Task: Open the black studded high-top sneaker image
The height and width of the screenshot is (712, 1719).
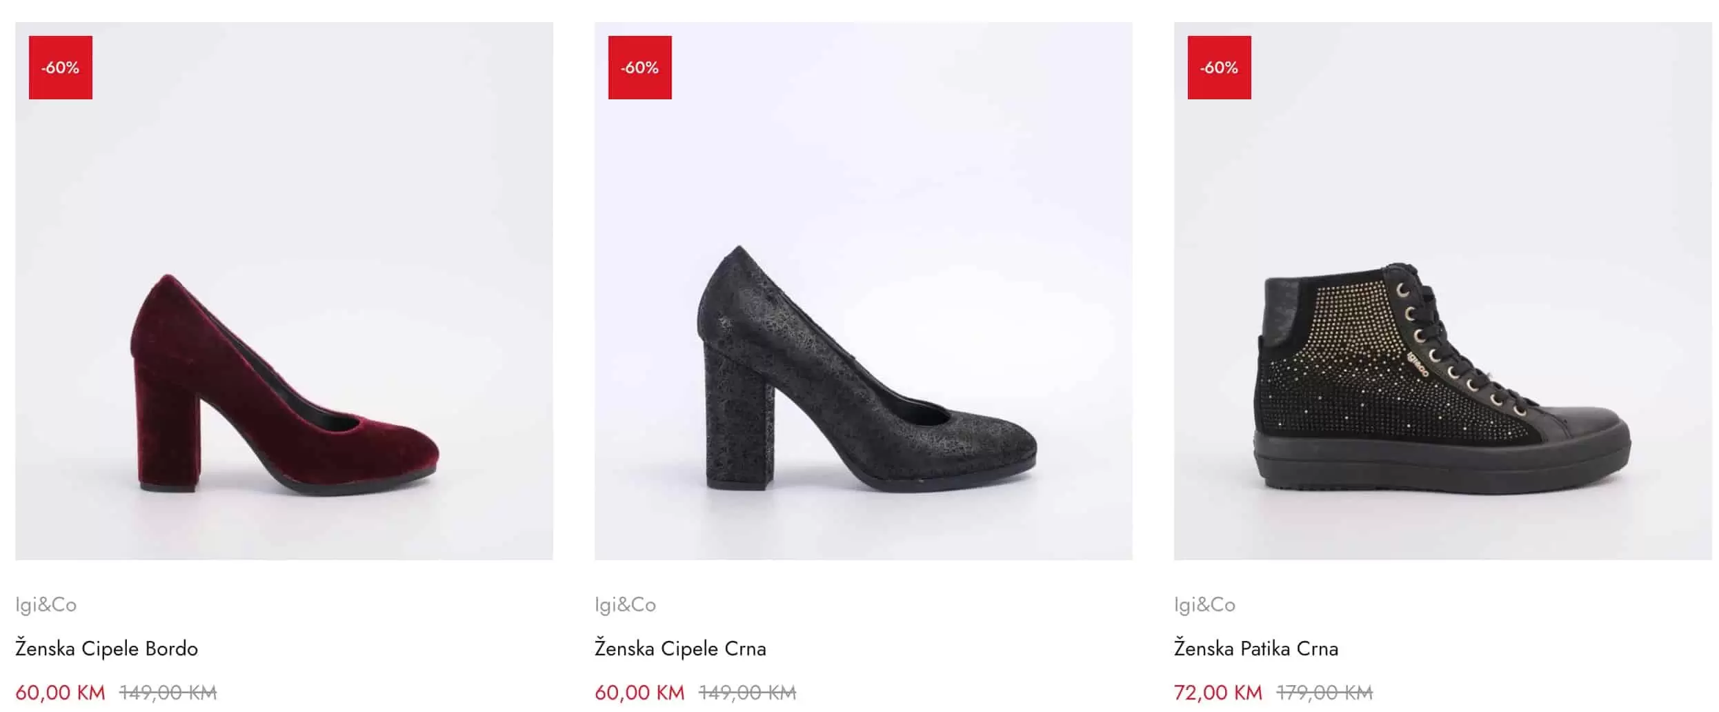Action: (x=1442, y=290)
